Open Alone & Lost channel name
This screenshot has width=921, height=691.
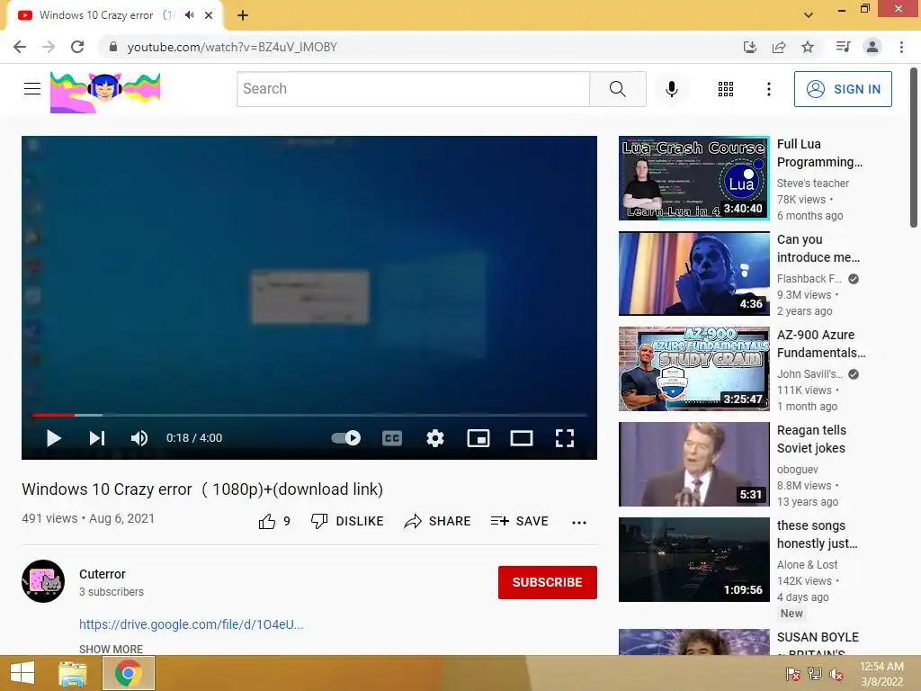807,565
